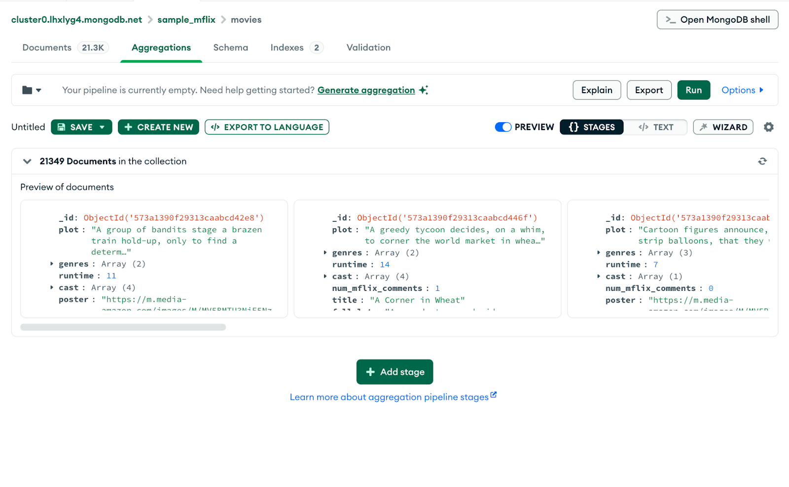Refresh the documents preview with the refresh icon
Viewport: 789px width, 487px height.
pos(762,161)
